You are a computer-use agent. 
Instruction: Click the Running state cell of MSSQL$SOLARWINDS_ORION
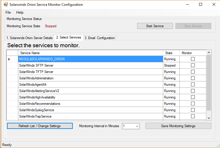(171, 59)
